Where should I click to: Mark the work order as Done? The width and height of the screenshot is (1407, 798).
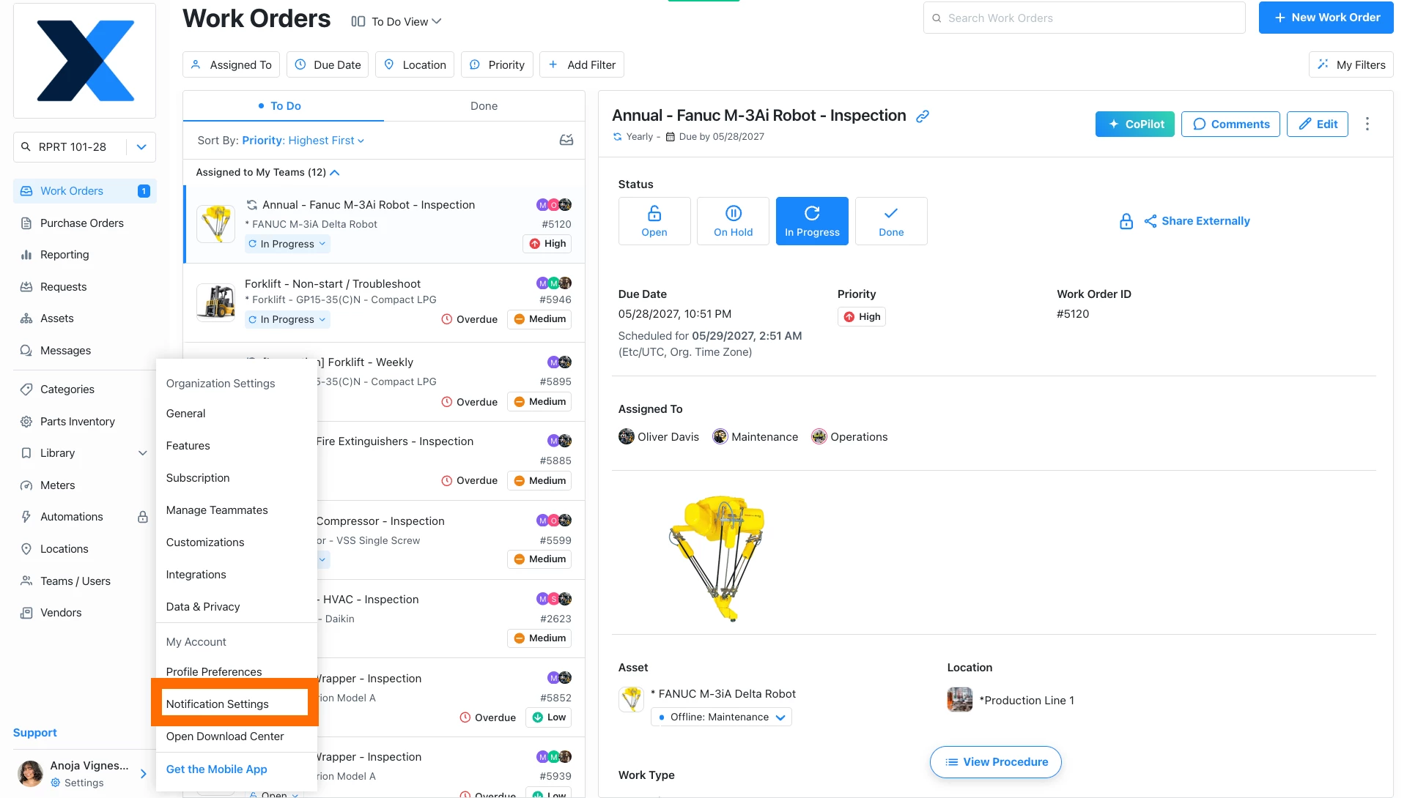pyautogui.click(x=890, y=221)
